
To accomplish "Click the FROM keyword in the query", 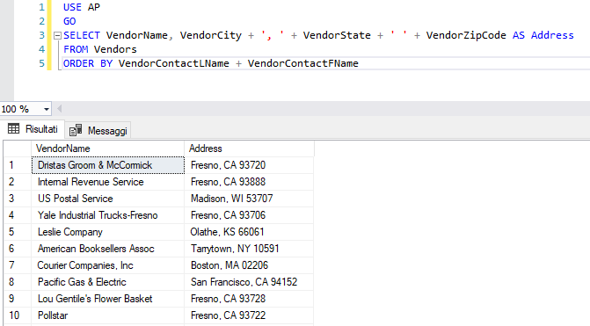I will click(x=76, y=49).
